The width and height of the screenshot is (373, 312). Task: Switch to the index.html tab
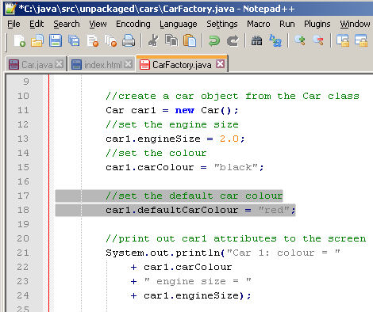click(102, 65)
